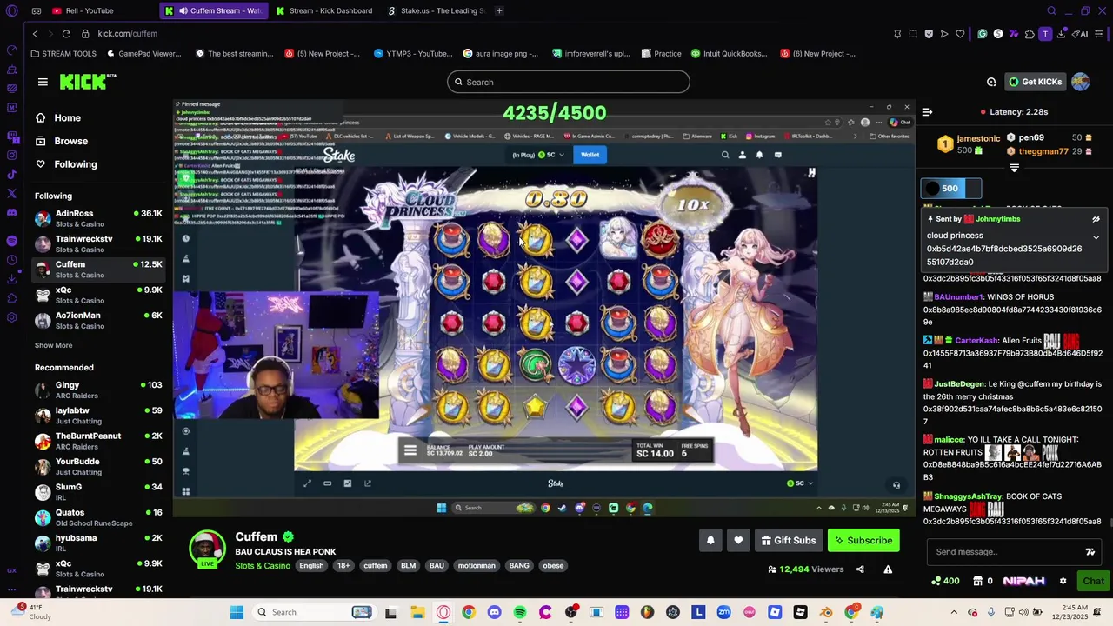
Task: Click the English stream tag
Action: point(311,566)
